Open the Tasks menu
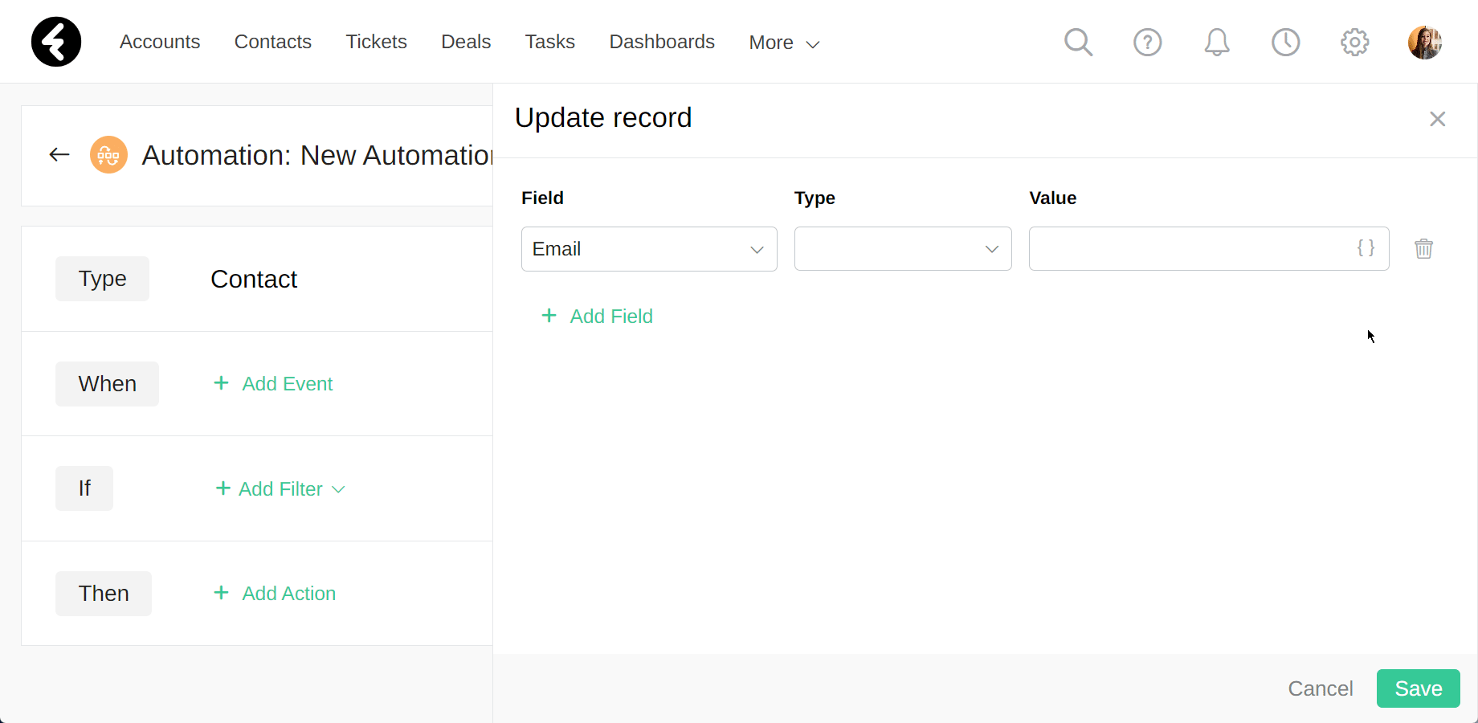The height and width of the screenshot is (723, 1478). point(549,42)
